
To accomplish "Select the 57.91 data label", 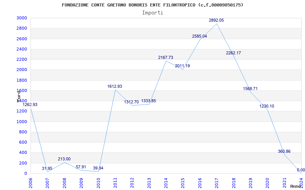I will (81, 167).
